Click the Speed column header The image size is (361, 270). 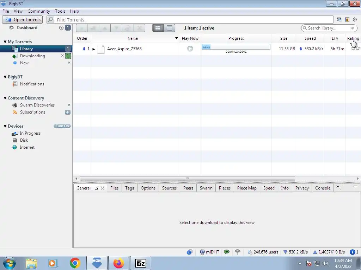pyautogui.click(x=310, y=38)
